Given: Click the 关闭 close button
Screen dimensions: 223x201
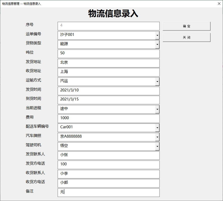Looking at the screenshot, I should [187, 37].
